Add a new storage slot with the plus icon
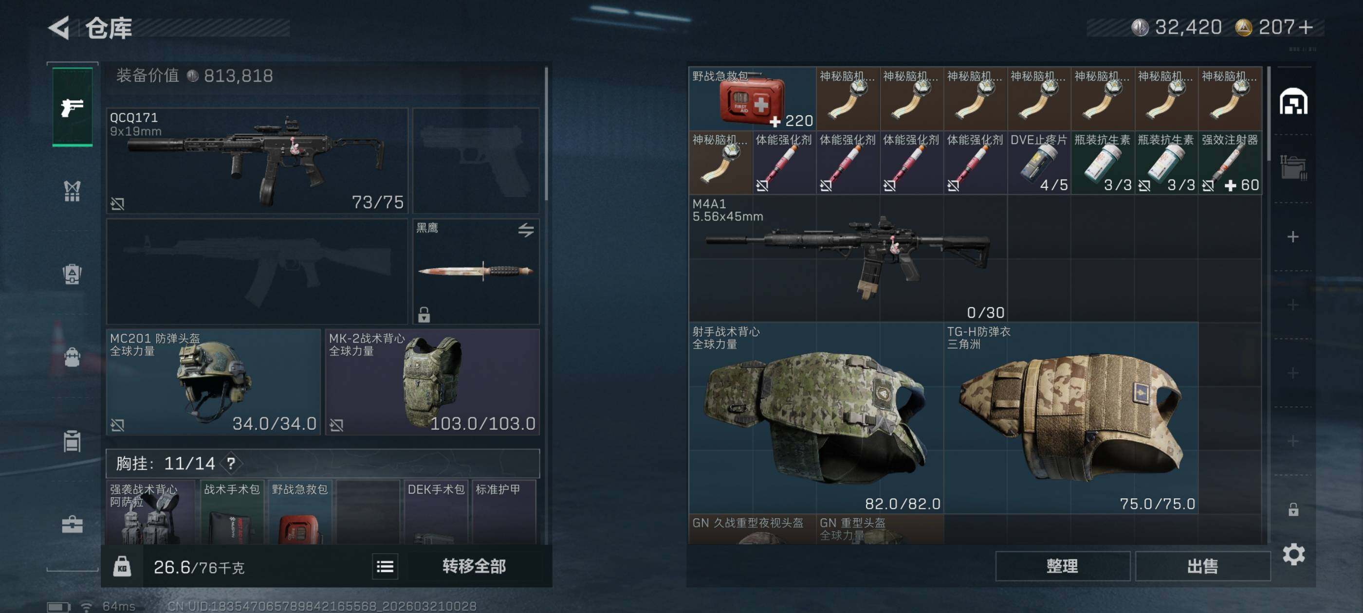This screenshot has height=613, width=1363. coord(1292,236)
